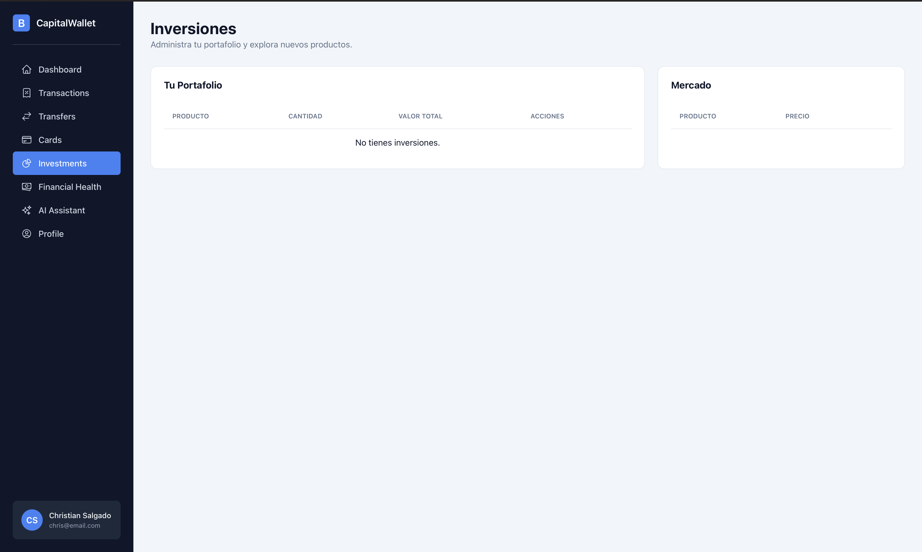Open the Transfers section
Viewport: 922px width, 552px height.
(x=57, y=117)
